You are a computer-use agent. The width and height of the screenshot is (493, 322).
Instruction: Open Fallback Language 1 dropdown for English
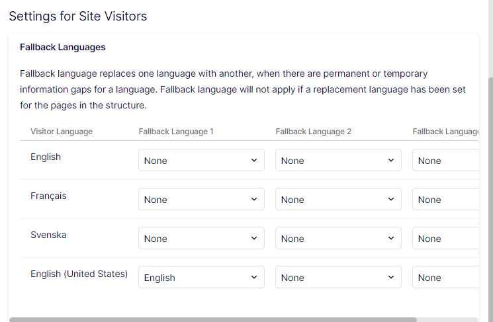201,161
